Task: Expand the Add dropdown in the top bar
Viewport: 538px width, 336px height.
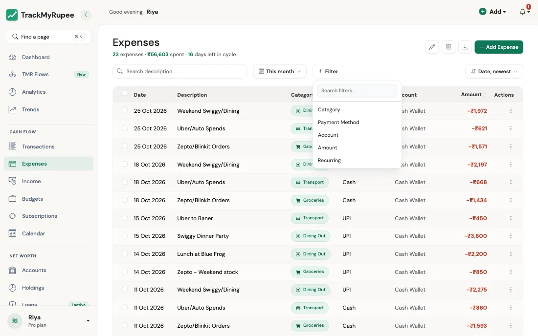Action: (493, 12)
